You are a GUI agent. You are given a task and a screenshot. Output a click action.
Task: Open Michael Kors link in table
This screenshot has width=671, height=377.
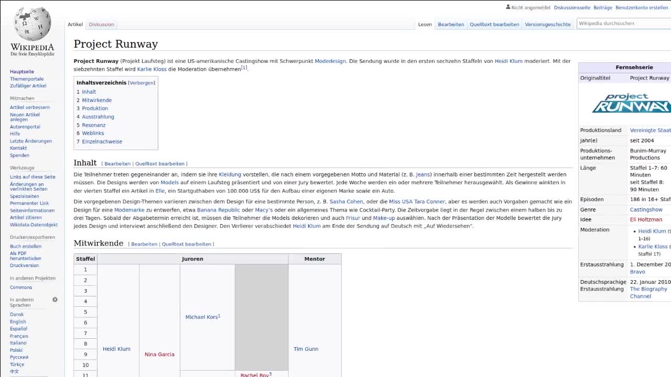click(x=201, y=317)
